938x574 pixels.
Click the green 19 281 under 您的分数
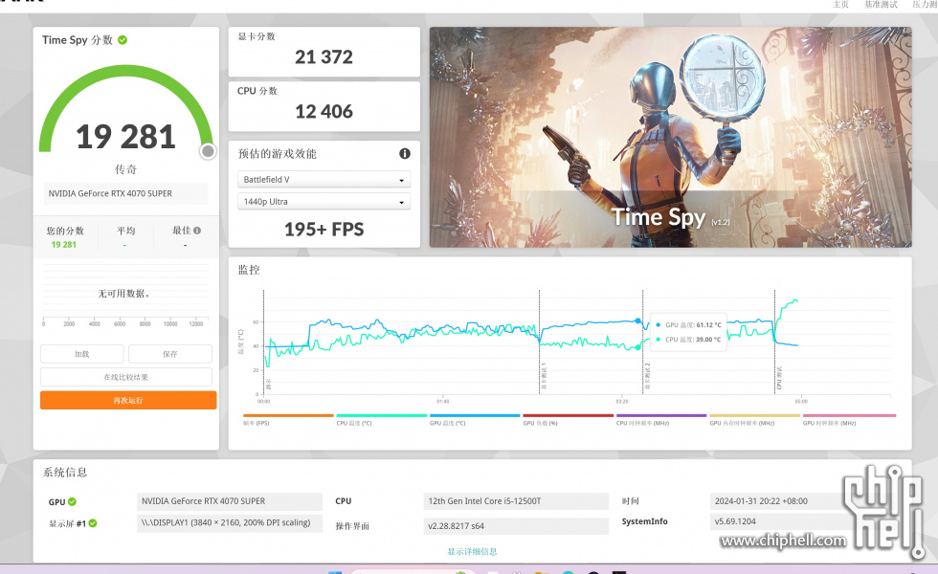tap(64, 245)
